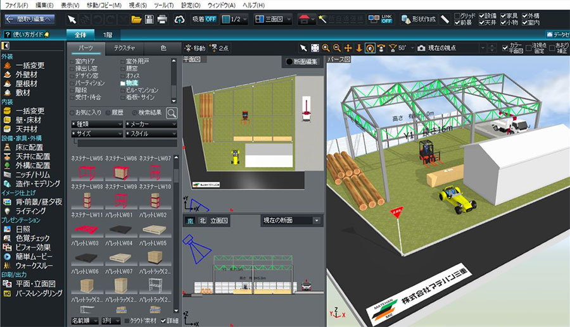The width and height of the screenshot is (570, 327).
Task: Open the 種類 filter dropdown
Action: tap(96, 124)
